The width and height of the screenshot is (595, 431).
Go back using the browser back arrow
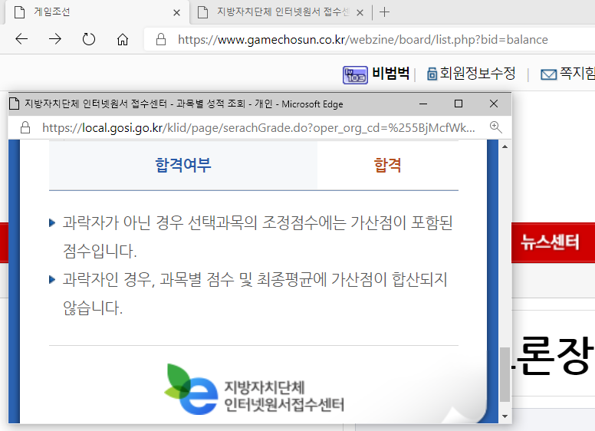coord(21,39)
